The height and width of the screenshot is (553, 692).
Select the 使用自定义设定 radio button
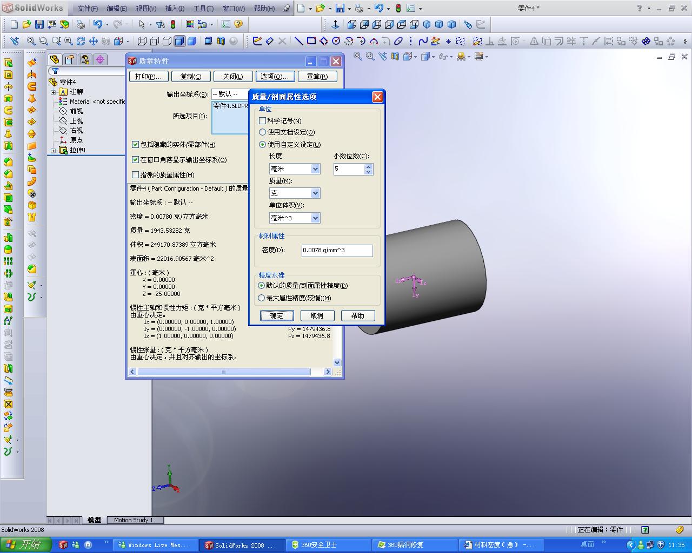263,145
